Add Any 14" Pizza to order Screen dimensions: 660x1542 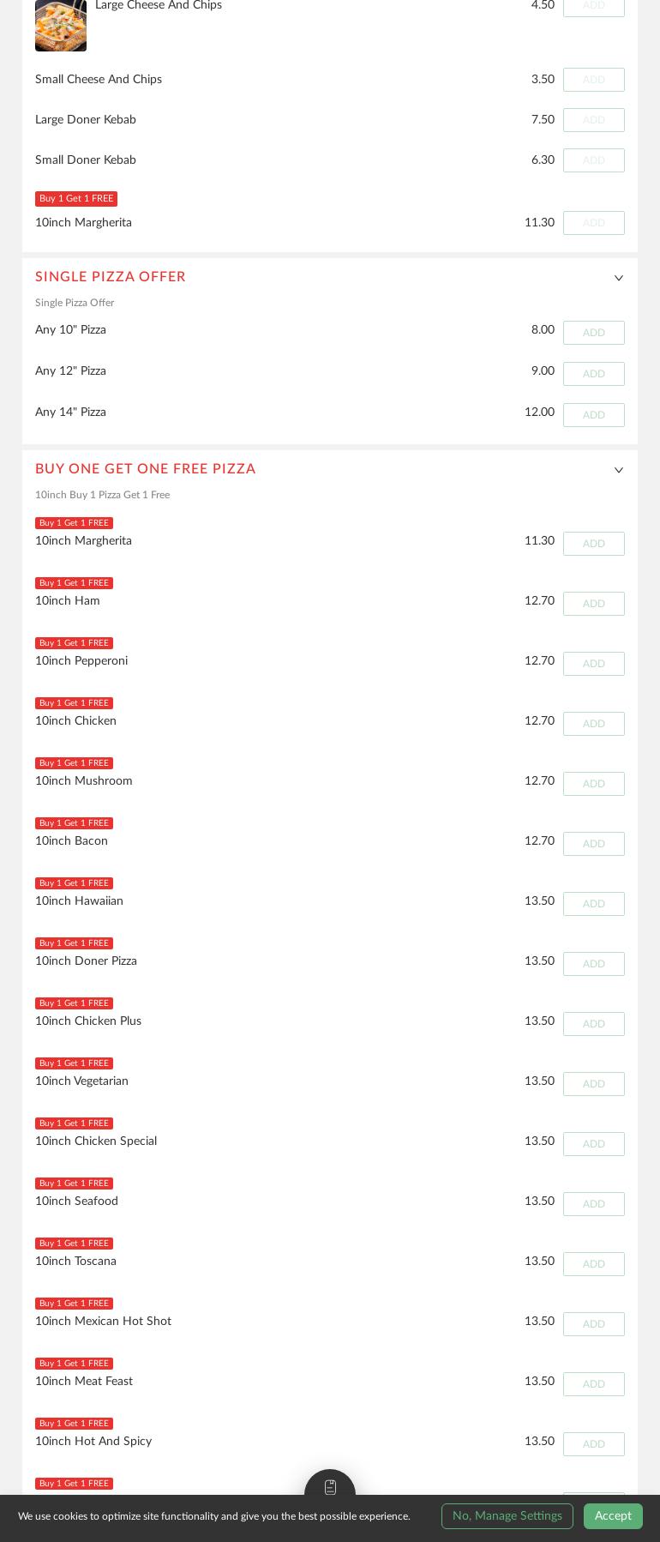point(593,415)
